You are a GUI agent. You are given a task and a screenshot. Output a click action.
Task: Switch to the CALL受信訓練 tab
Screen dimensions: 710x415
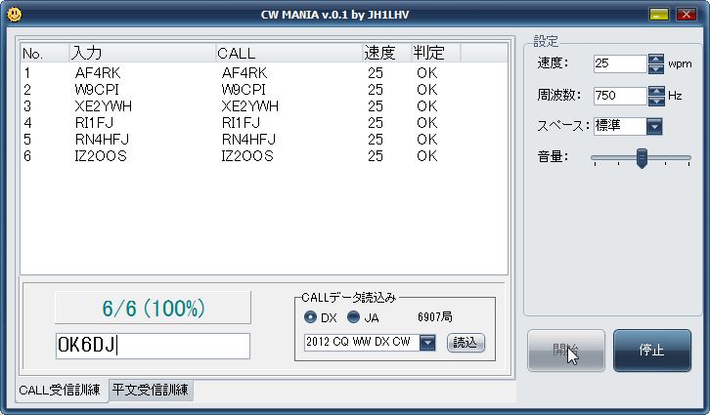[60, 390]
